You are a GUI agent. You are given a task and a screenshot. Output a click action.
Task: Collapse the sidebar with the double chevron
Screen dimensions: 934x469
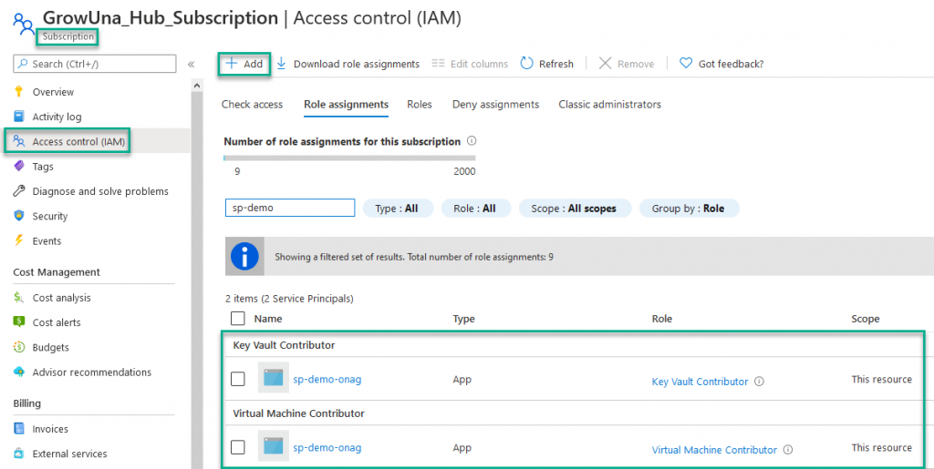coord(192,64)
